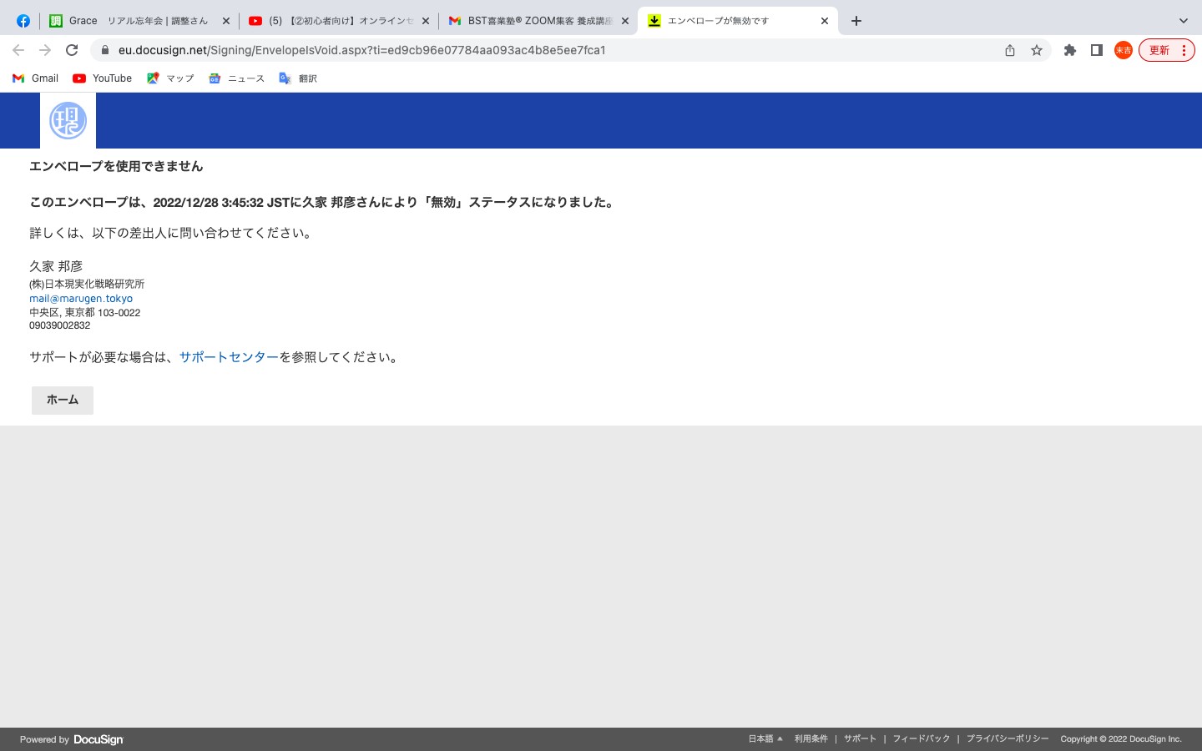Click the text (株)日本現実化戦略研究所

(87, 284)
